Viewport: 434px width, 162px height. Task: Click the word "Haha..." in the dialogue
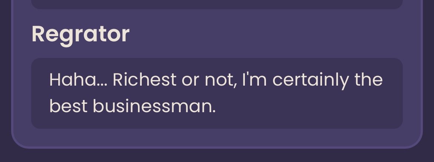(x=80, y=80)
